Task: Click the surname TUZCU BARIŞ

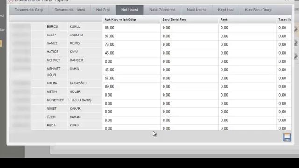Action: [x=80, y=100]
